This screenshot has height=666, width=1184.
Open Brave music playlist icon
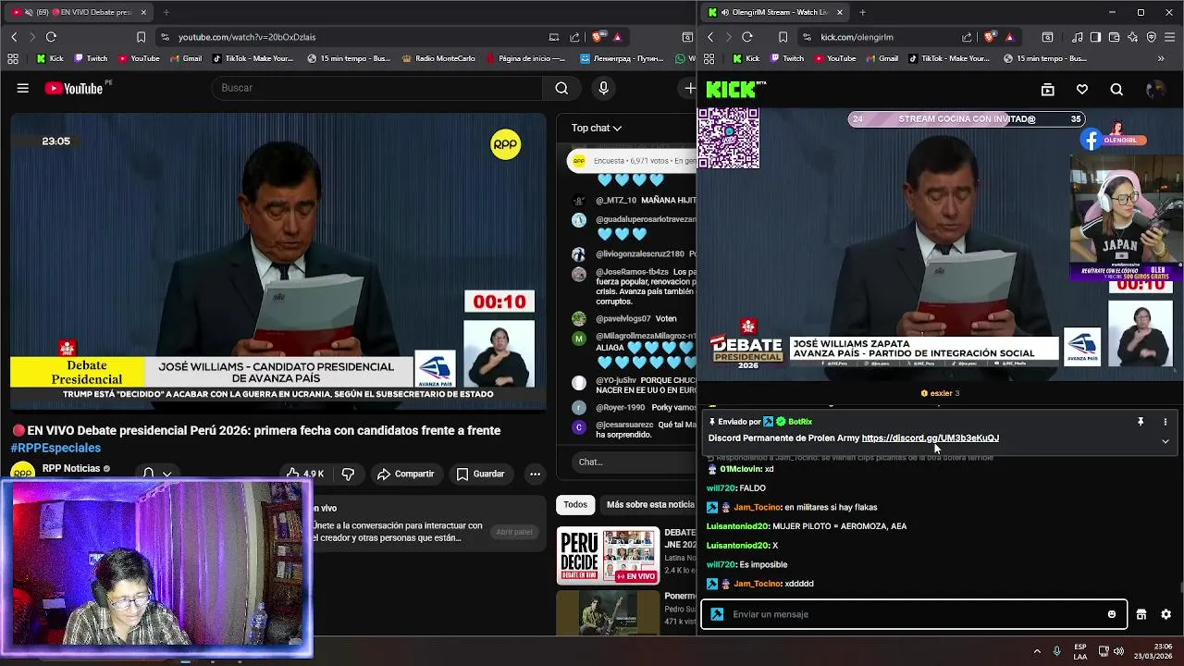coord(1078,37)
